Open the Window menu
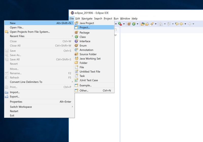Image resolution: width=203 pixels, height=142 pixels. pyautogui.click(x=125, y=19)
